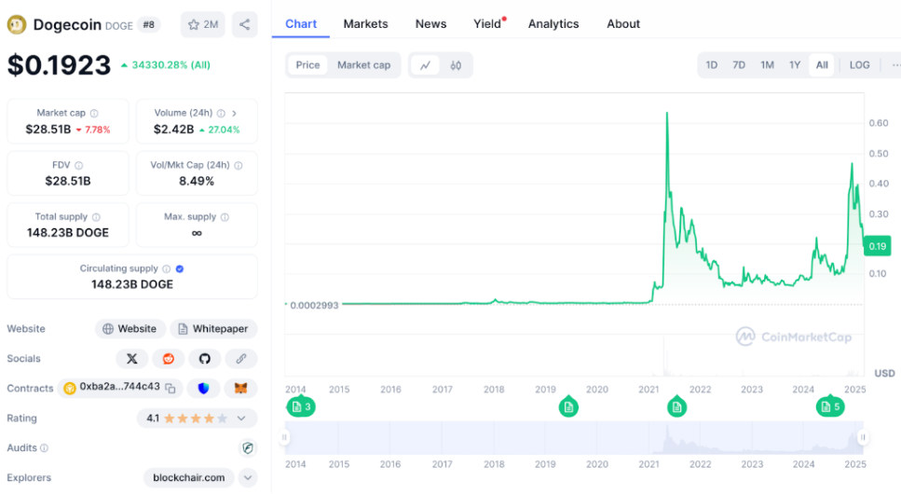Select line chart style
Viewport: 901px width, 494px height.
click(425, 65)
